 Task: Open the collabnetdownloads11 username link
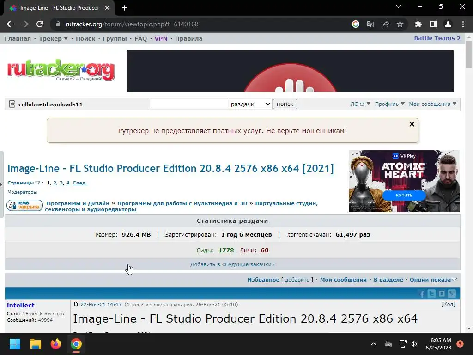(50, 104)
